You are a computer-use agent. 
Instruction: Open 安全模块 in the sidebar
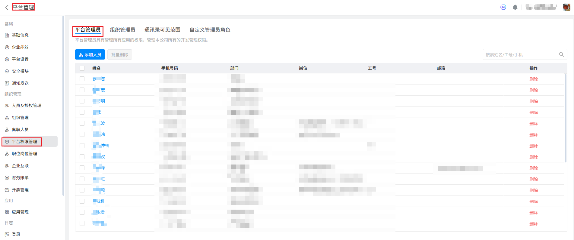pos(20,71)
